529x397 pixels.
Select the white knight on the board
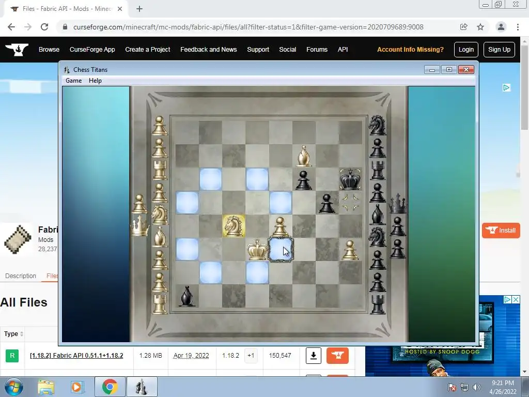pos(234,225)
